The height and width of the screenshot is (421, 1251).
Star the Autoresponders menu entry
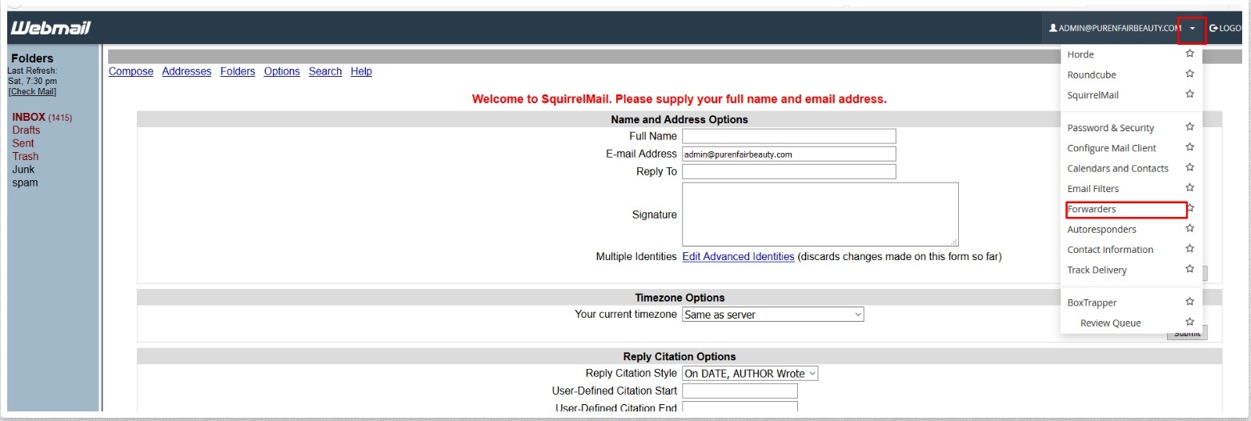coord(1189,229)
